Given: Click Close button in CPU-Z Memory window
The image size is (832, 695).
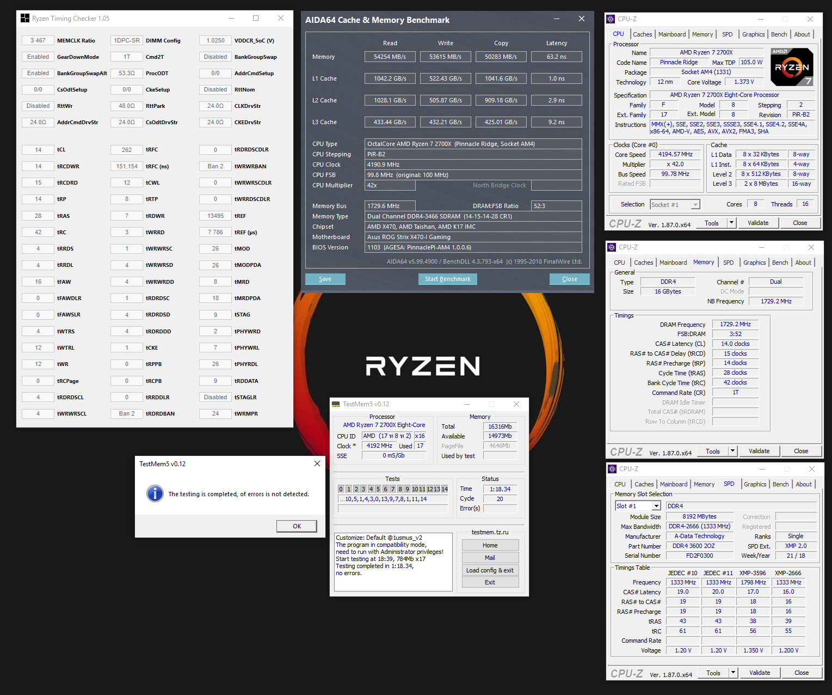Looking at the screenshot, I should pos(800,451).
